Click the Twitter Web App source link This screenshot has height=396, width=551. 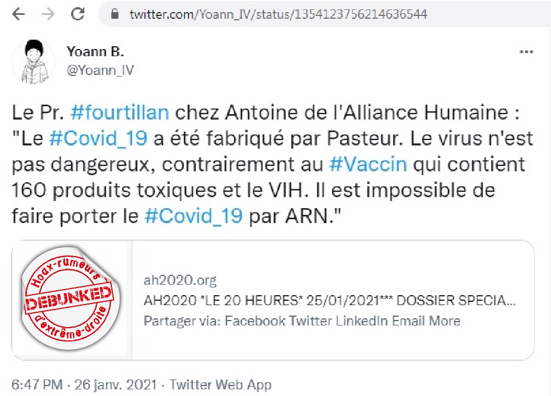[x=220, y=385]
